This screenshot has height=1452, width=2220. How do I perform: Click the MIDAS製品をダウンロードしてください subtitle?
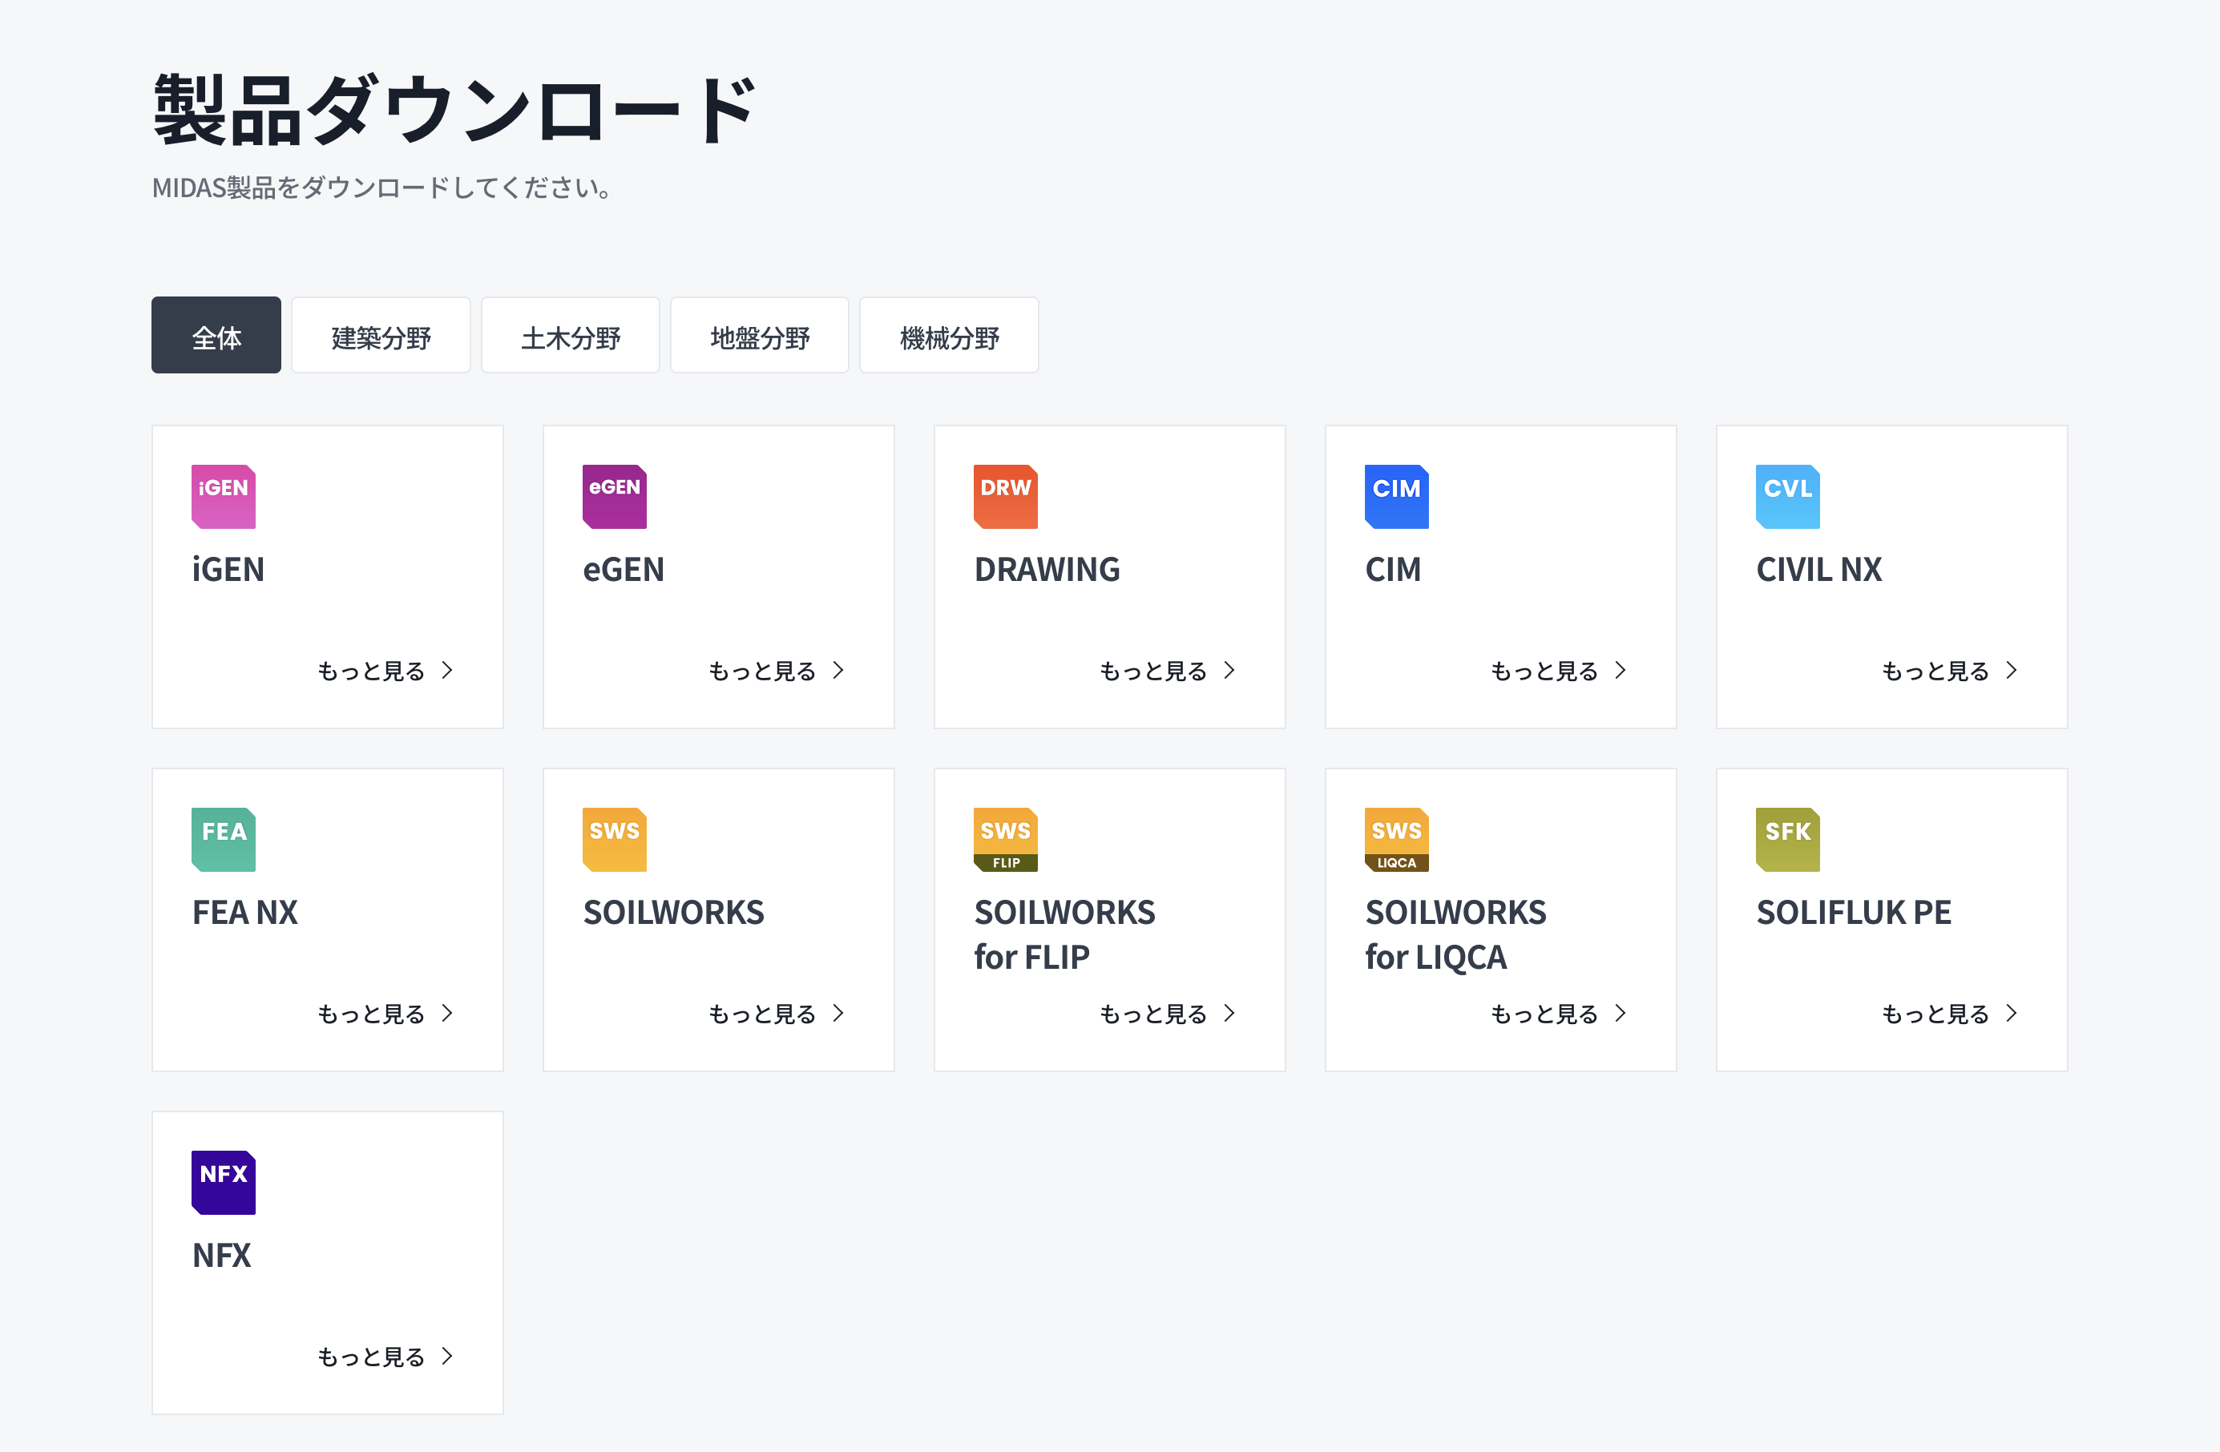coord(381,188)
